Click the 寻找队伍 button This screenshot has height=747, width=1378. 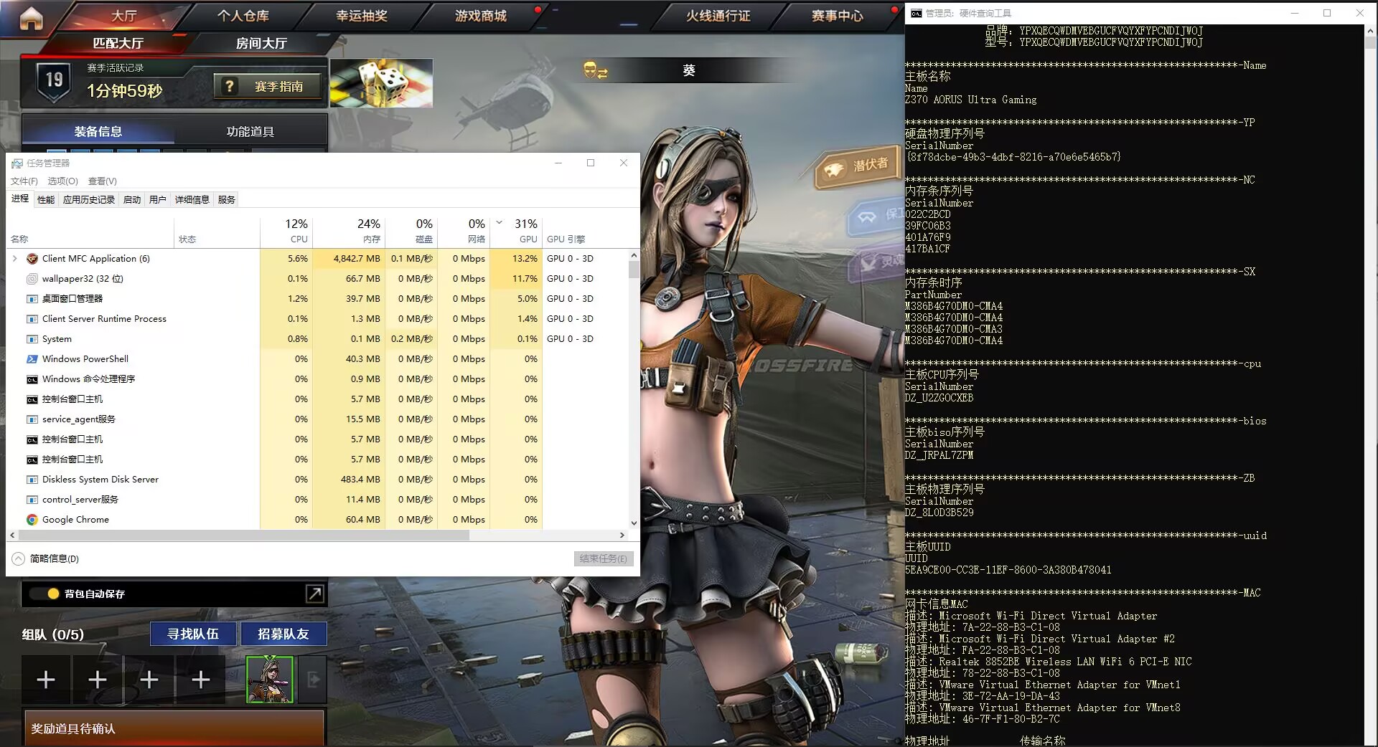[193, 634]
